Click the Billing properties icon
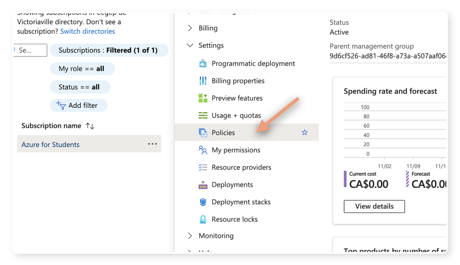The image size is (460, 265). (203, 81)
